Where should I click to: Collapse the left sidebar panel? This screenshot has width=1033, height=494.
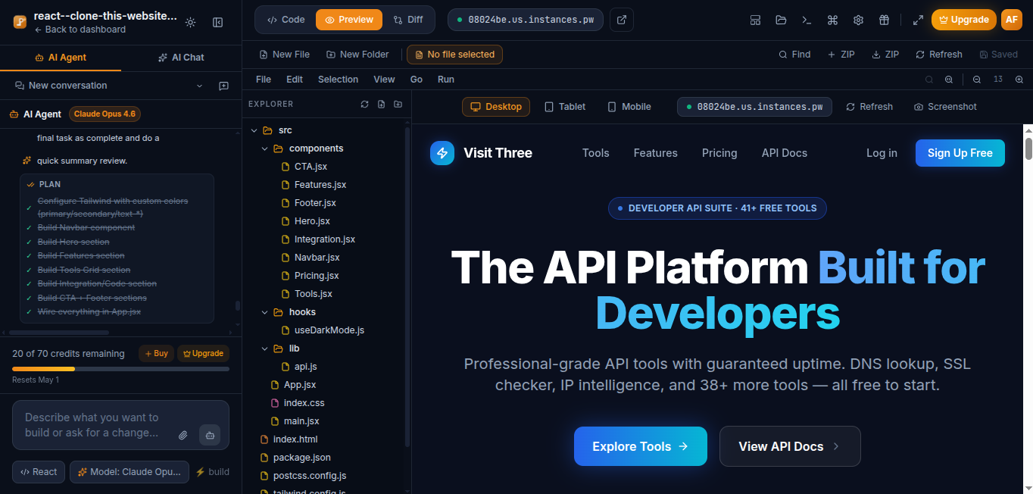[218, 23]
